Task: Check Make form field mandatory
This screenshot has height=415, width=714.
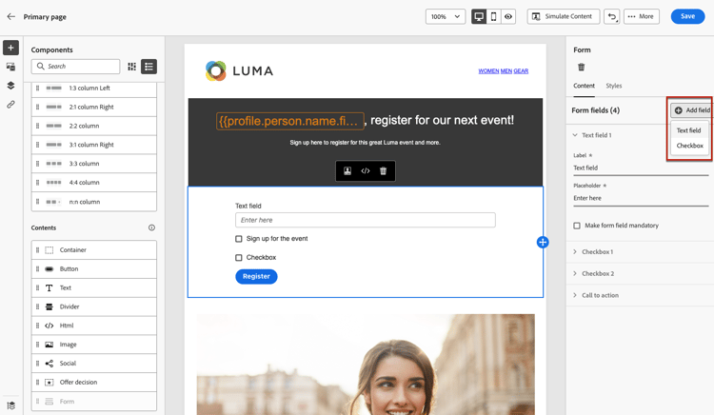Action: point(577,226)
